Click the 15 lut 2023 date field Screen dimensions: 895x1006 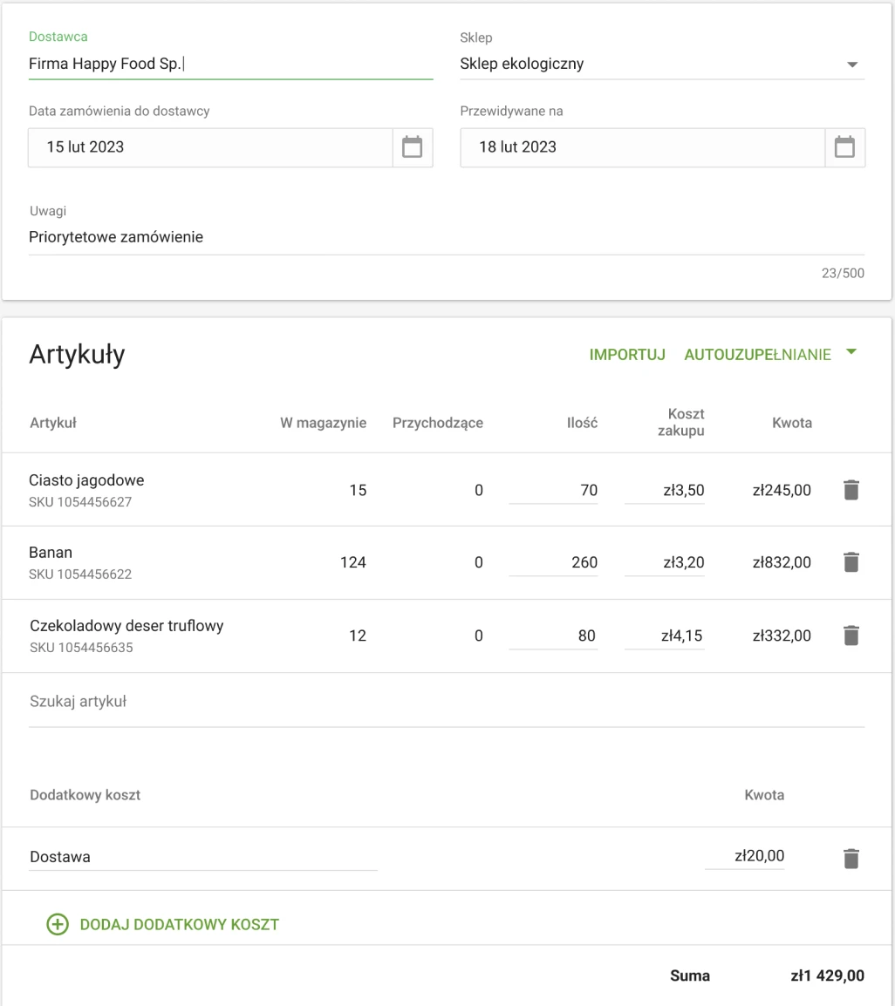[x=210, y=147]
